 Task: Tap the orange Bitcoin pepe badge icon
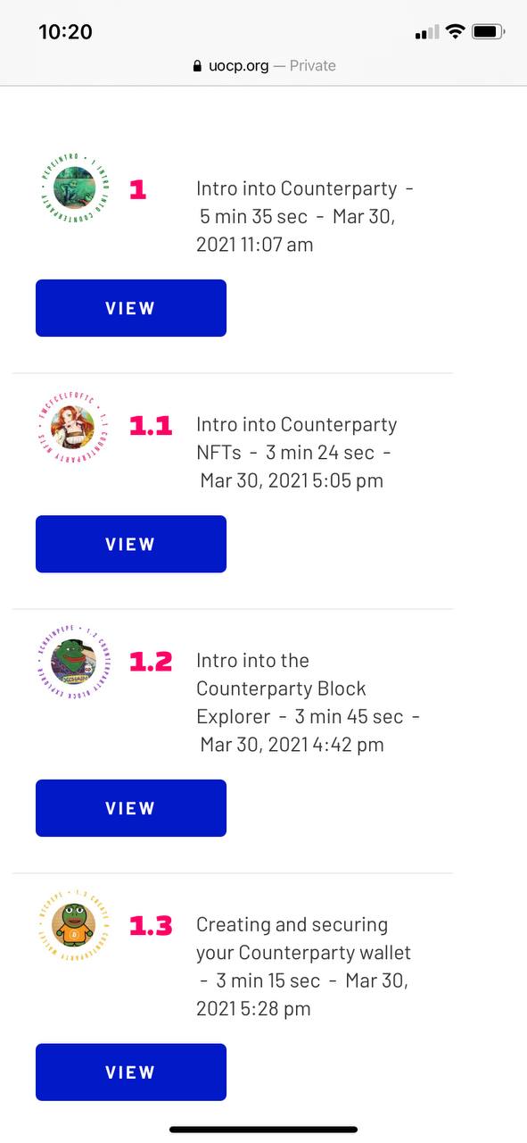coord(75,924)
